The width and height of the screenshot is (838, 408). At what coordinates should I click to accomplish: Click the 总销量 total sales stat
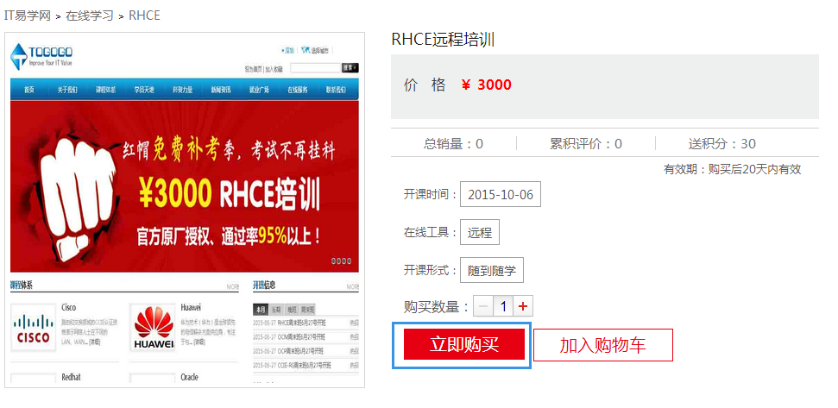click(x=453, y=144)
